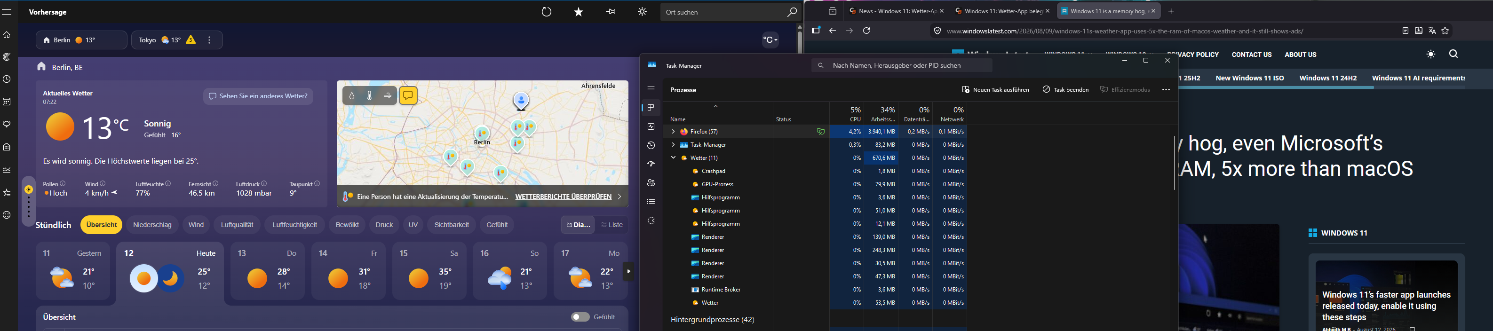Toggle the Gefühlt switch in Übersicht
1493x331 pixels.
(580, 317)
